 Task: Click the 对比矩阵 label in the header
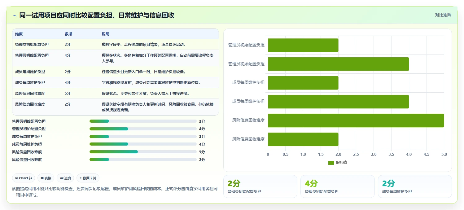[x=443, y=15]
